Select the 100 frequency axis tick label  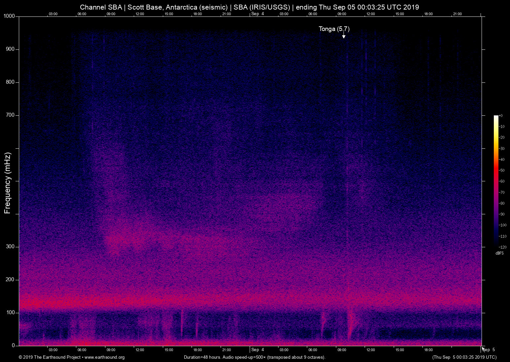coord(10,313)
